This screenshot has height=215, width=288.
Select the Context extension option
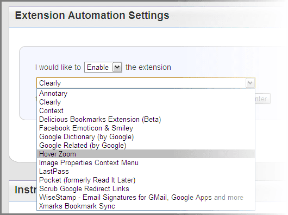146,111
